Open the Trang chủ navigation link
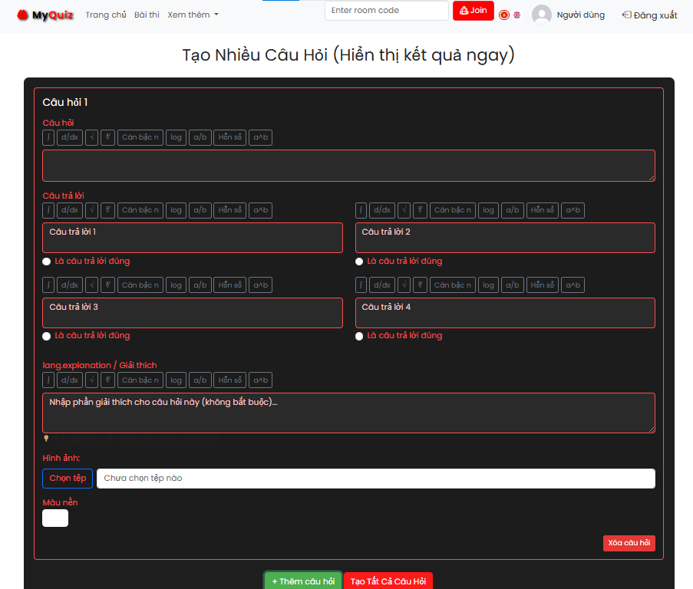 click(x=106, y=15)
